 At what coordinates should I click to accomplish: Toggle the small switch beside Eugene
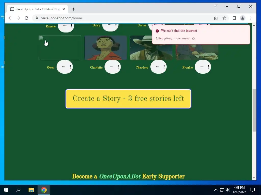[65, 26]
